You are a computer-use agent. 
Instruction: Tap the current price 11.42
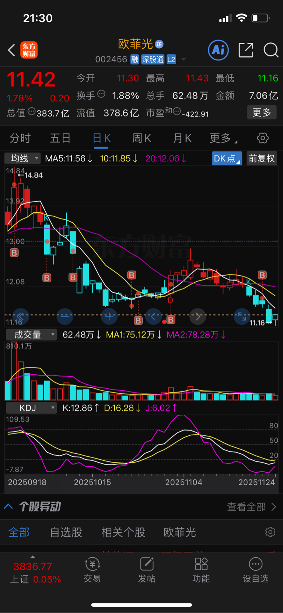coord(31,79)
